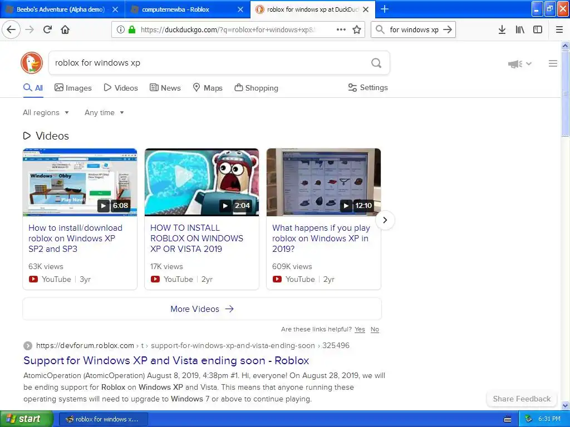Close the Beebo's Adventure tab
Image resolution: width=570 pixels, height=427 pixels.
[115, 9]
